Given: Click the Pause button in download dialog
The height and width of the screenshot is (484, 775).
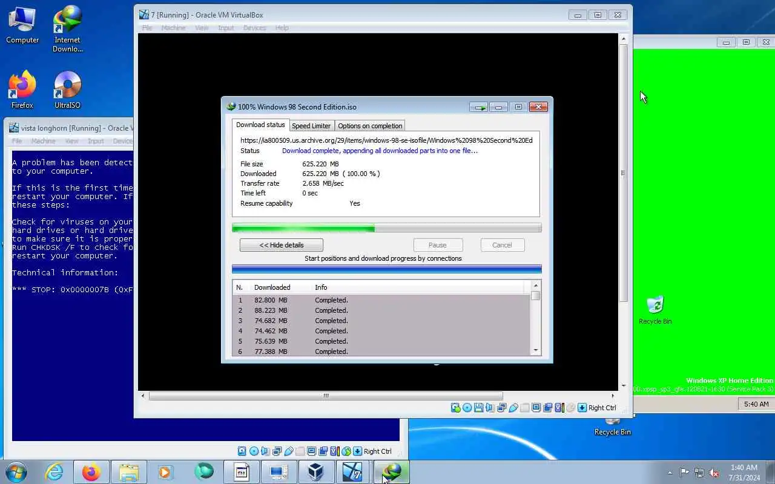Looking at the screenshot, I should (x=438, y=245).
